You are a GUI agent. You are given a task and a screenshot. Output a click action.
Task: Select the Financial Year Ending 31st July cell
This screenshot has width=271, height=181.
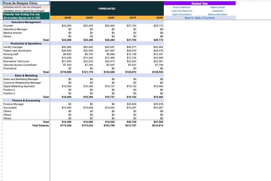point(26,14)
